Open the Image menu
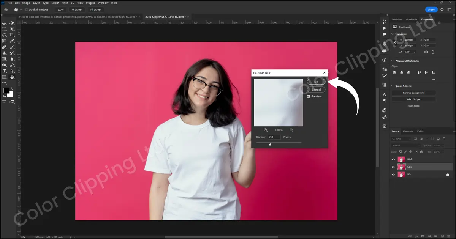 click(x=26, y=3)
